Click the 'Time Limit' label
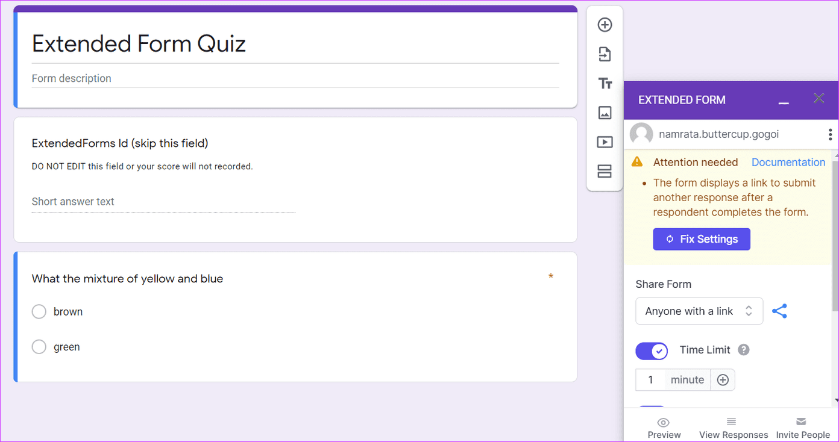Screen dimensions: 839x442 pos(705,350)
